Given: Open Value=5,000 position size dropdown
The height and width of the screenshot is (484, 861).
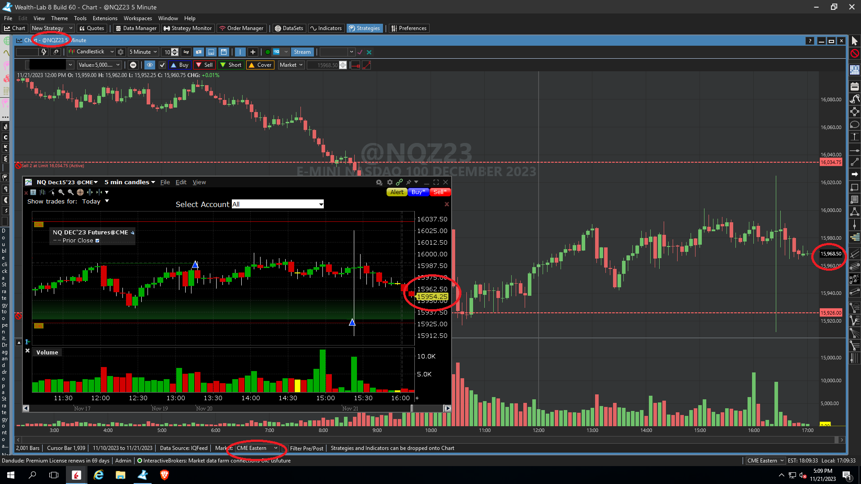Looking at the screenshot, I should pos(99,65).
